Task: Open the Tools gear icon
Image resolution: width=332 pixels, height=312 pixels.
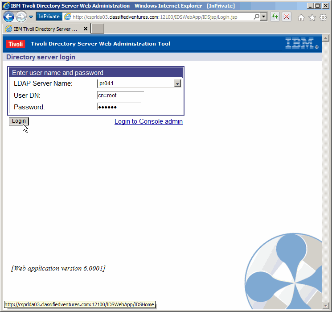Action: pos(323,17)
